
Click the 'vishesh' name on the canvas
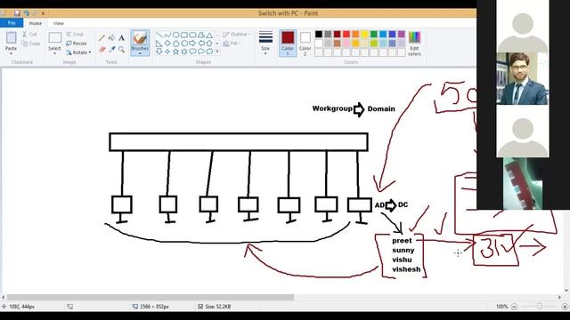click(406, 269)
